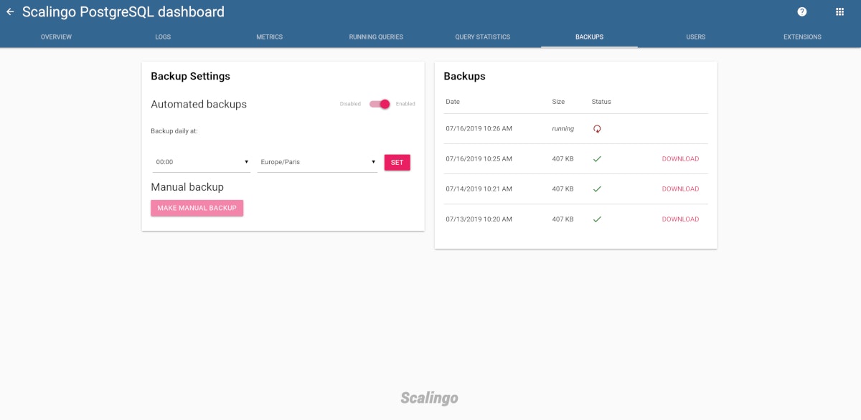Select the Date column header in Backups list
This screenshot has height=420, width=861.
click(x=452, y=101)
